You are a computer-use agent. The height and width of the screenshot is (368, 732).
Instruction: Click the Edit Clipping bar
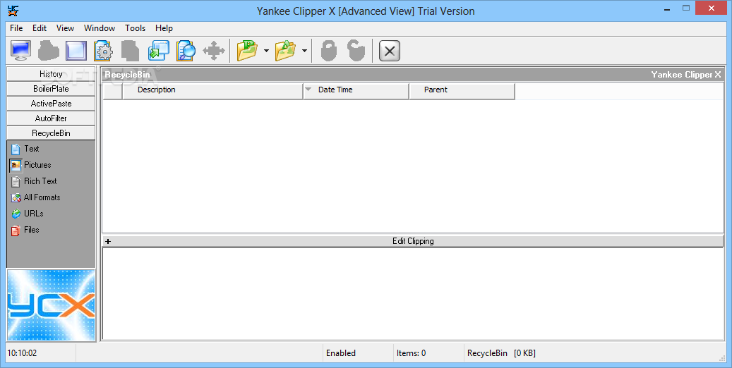tap(413, 241)
